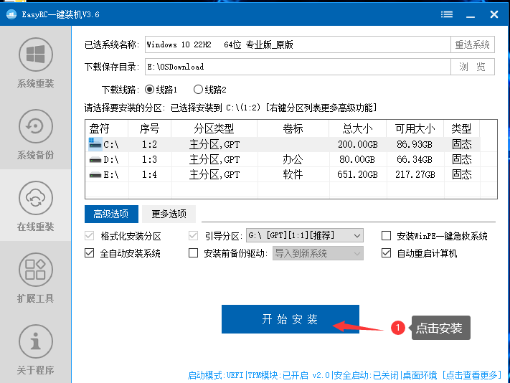
Task: Click the 软件 volume label cell
Action: [293, 175]
